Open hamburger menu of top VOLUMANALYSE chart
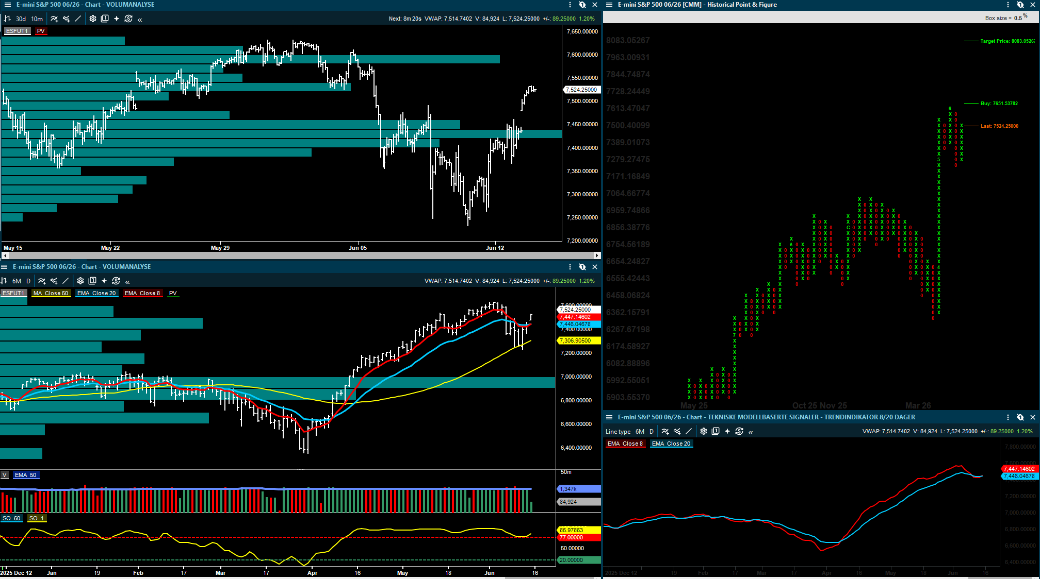 (7, 5)
